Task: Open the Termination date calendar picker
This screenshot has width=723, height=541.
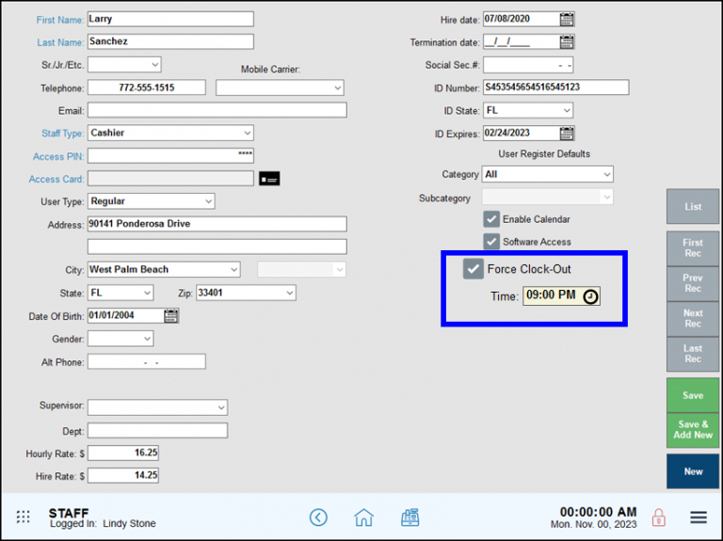Action: point(567,42)
